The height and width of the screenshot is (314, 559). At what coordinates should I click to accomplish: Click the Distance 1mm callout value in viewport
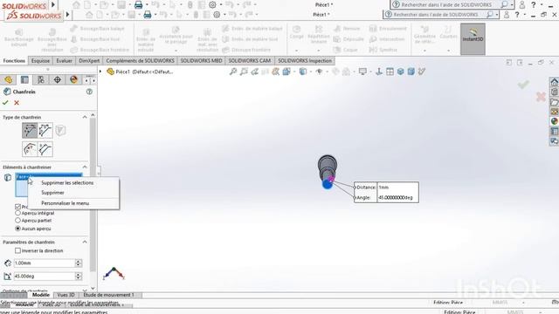point(397,188)
